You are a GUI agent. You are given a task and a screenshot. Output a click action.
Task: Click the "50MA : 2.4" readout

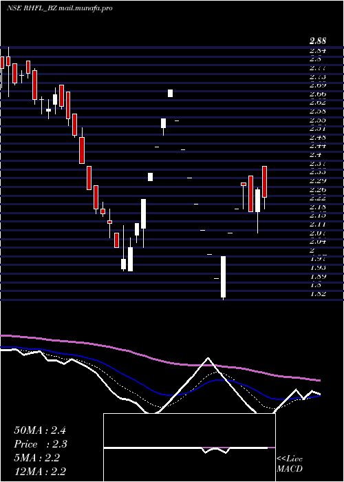[40, 430]
